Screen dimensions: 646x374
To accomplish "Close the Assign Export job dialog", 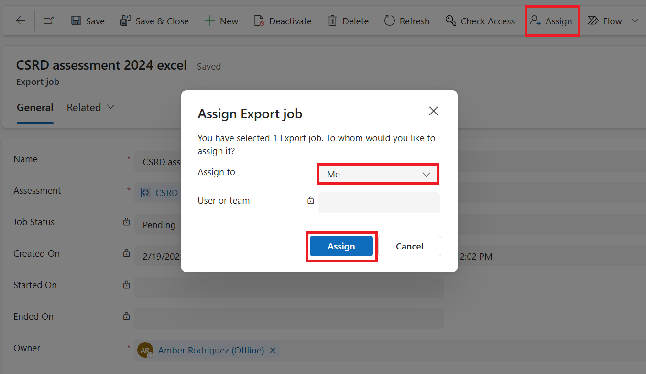I will click(434, 111).
